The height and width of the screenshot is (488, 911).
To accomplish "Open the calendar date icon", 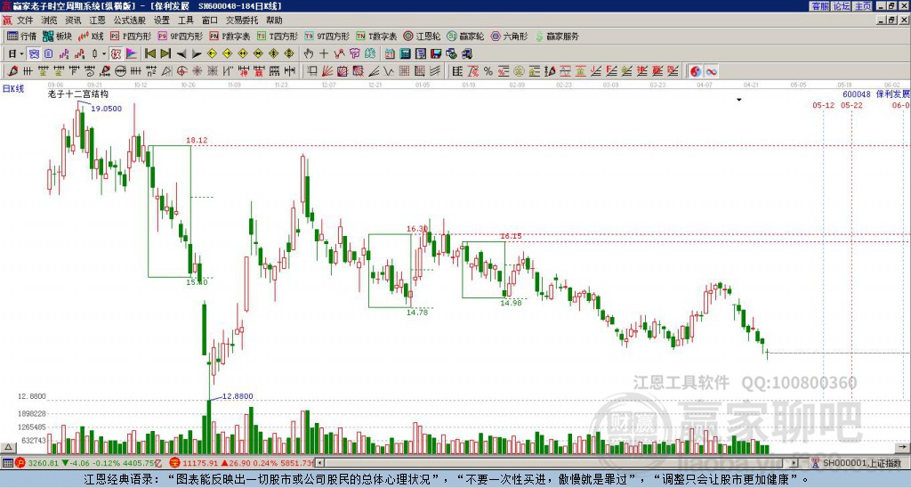I will pos(390,53).
